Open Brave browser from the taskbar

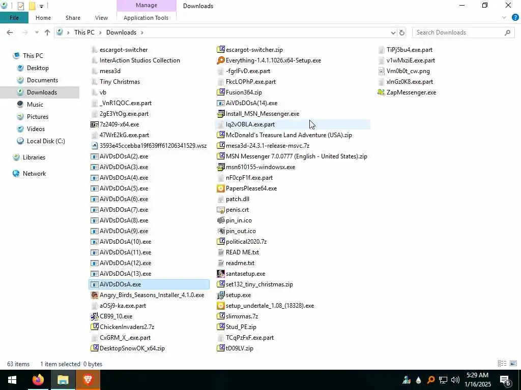[x=88, y=380]
